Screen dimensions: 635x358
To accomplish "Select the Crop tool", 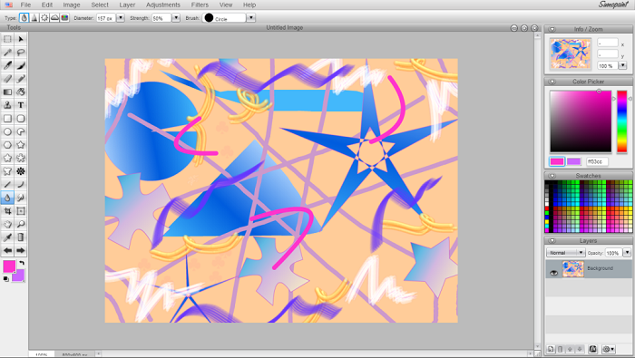I will (x=7, y=211).
